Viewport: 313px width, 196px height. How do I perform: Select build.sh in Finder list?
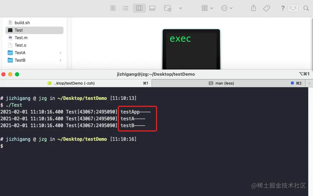click(34, 23)
